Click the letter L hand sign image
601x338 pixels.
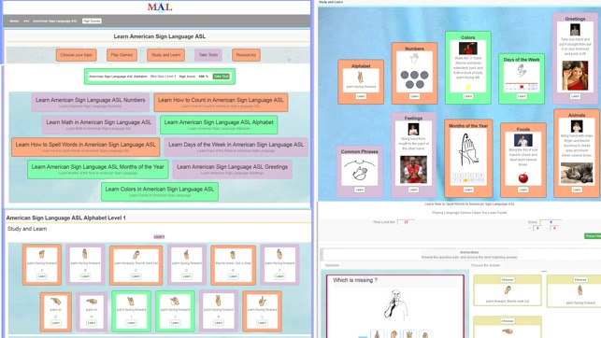point(262,301)
